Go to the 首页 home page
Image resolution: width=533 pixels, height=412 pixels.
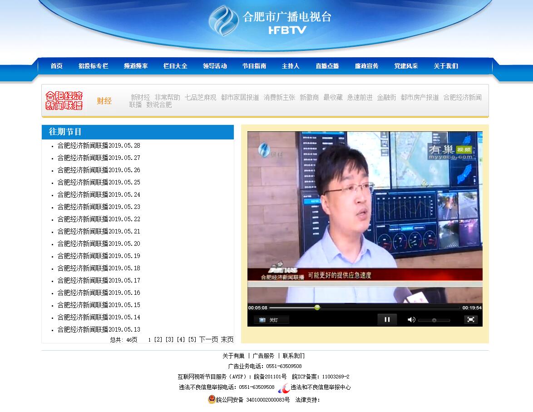(57, 66)
